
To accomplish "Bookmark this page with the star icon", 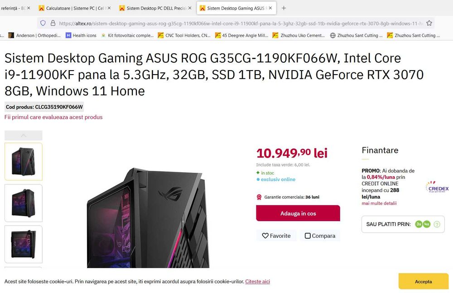I will point(429,23).
